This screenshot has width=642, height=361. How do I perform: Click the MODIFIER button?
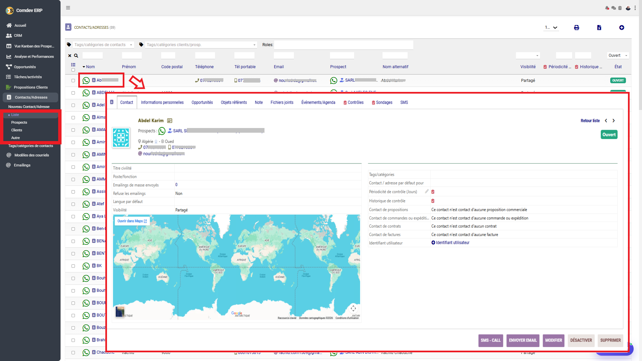coord(553,340)
